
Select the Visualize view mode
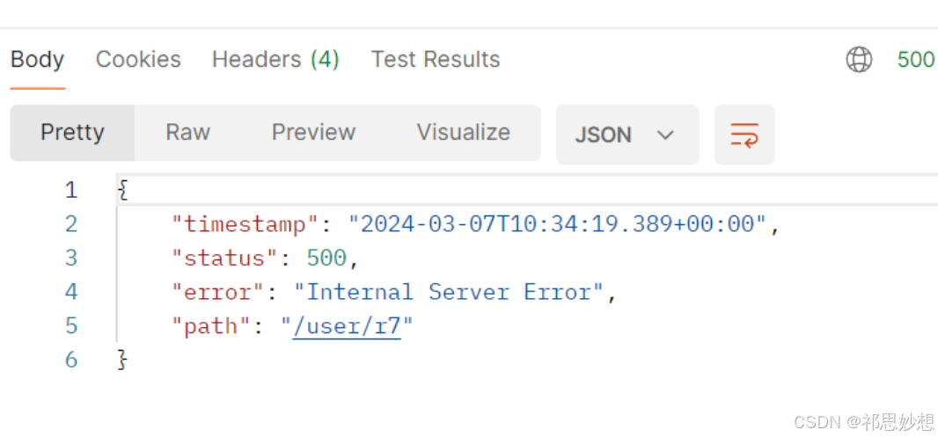(x=464, y=132)
